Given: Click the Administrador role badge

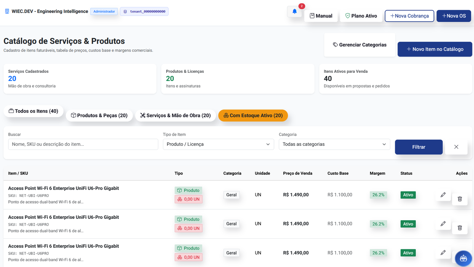Looking at the screenshot, I should tap(104, 12).
